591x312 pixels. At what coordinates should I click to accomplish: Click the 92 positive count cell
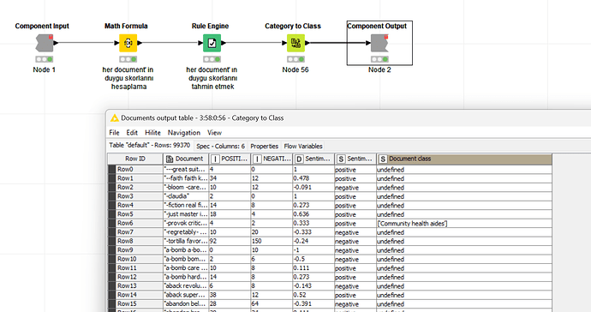click(230, 241)
